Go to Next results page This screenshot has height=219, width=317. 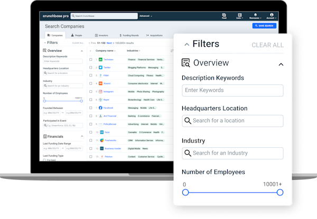tap(110, 43)
